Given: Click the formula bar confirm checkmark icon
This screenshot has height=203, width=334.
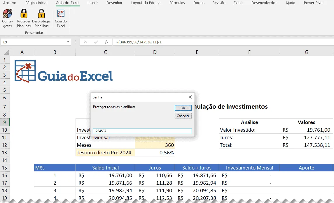Looking at the screenshot, I should tap(96, 42).
